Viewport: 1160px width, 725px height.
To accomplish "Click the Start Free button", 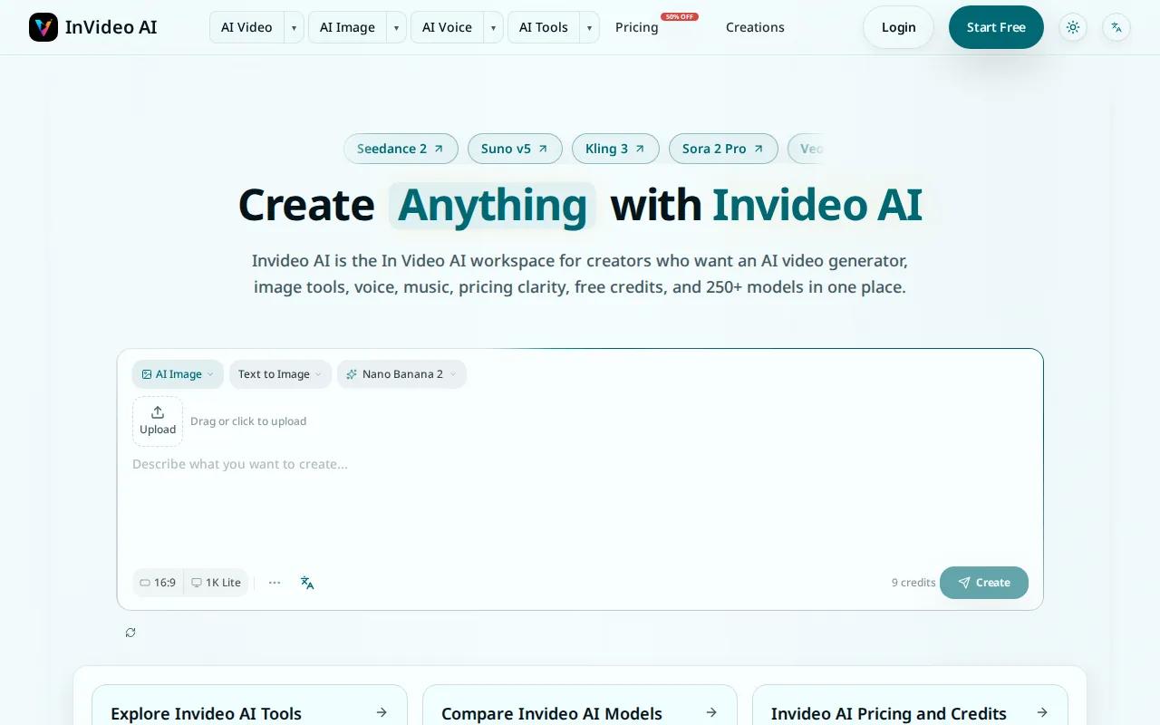I will (996, 27).
